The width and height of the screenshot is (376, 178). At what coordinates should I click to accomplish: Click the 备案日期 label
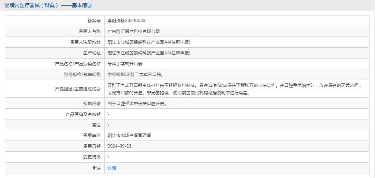point(92,146)
